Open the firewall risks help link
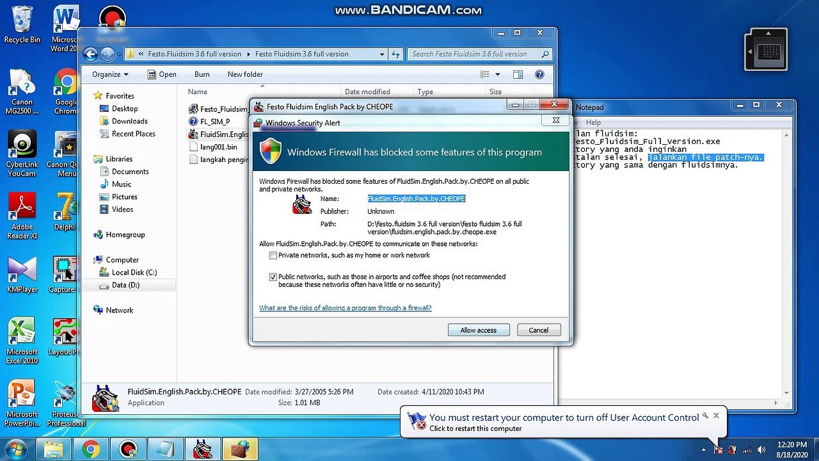Viewport: 819px width, 461px height. pos(345,308)
